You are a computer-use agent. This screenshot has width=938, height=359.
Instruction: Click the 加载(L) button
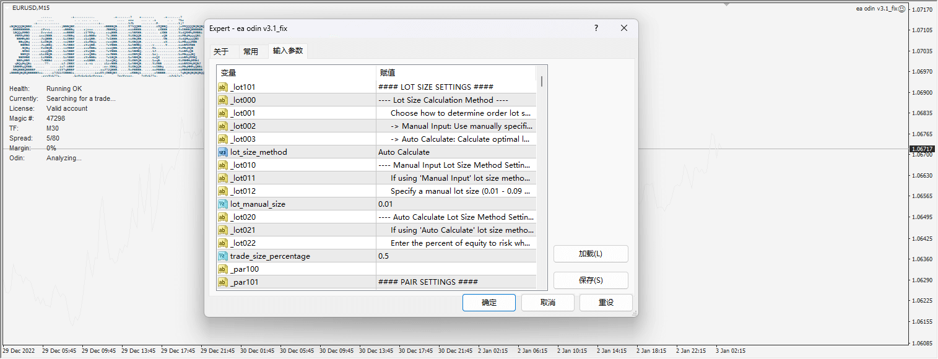(590, 254)
